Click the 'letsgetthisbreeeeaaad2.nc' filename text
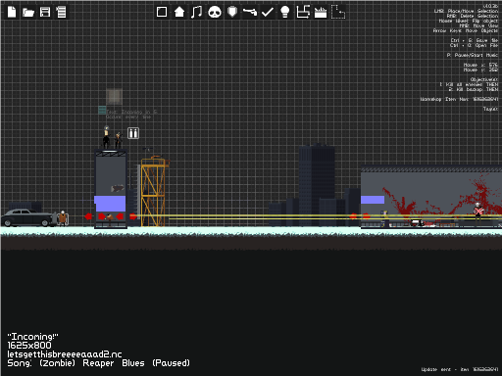The image size is (502, 376). tap(65, 354)
